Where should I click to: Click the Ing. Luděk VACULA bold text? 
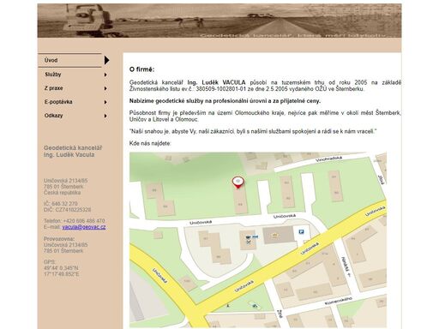click(x=216, y=82)
